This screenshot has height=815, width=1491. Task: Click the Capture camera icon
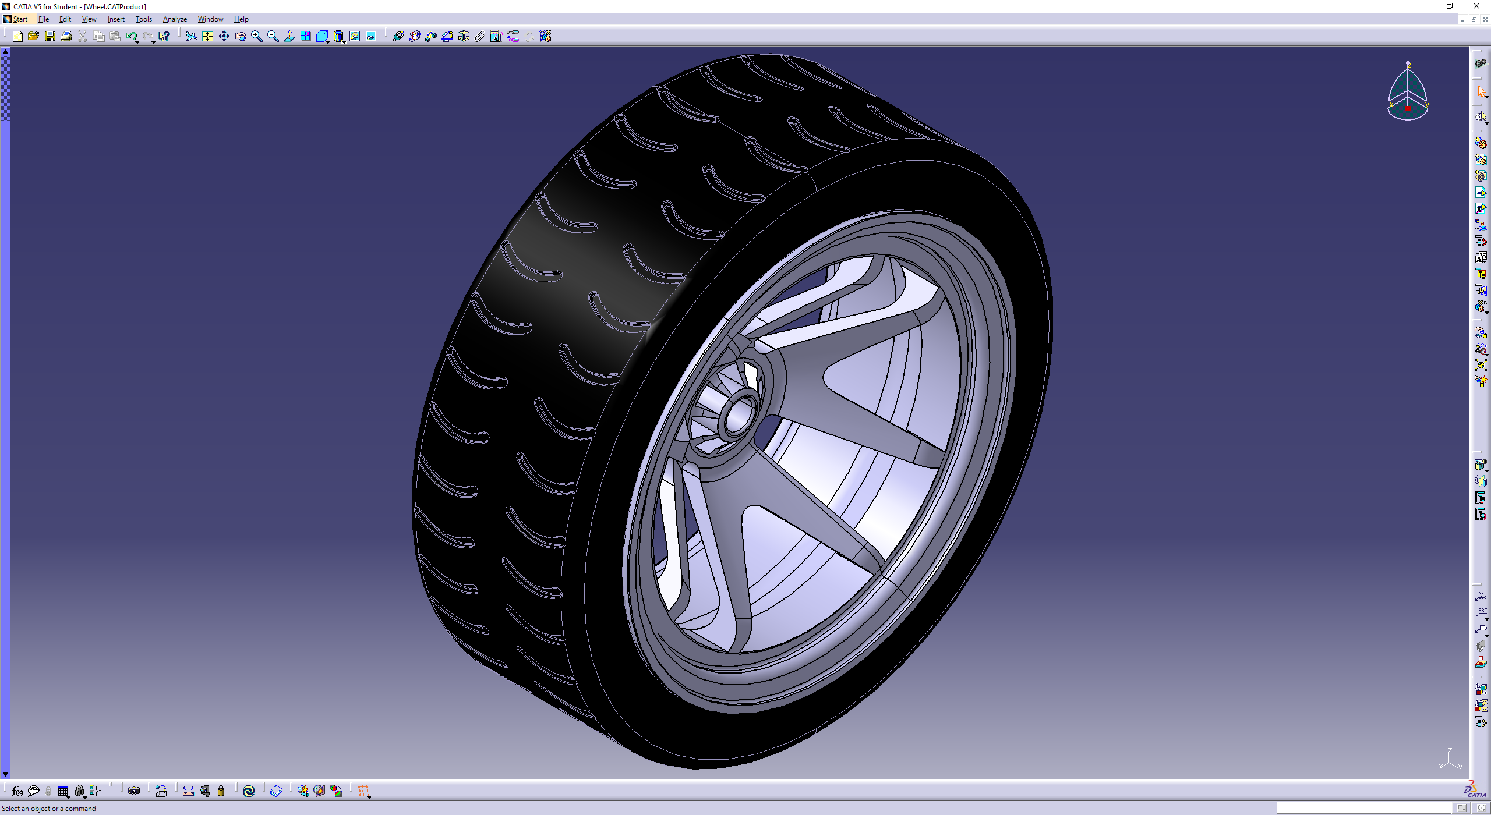(134, 791)
